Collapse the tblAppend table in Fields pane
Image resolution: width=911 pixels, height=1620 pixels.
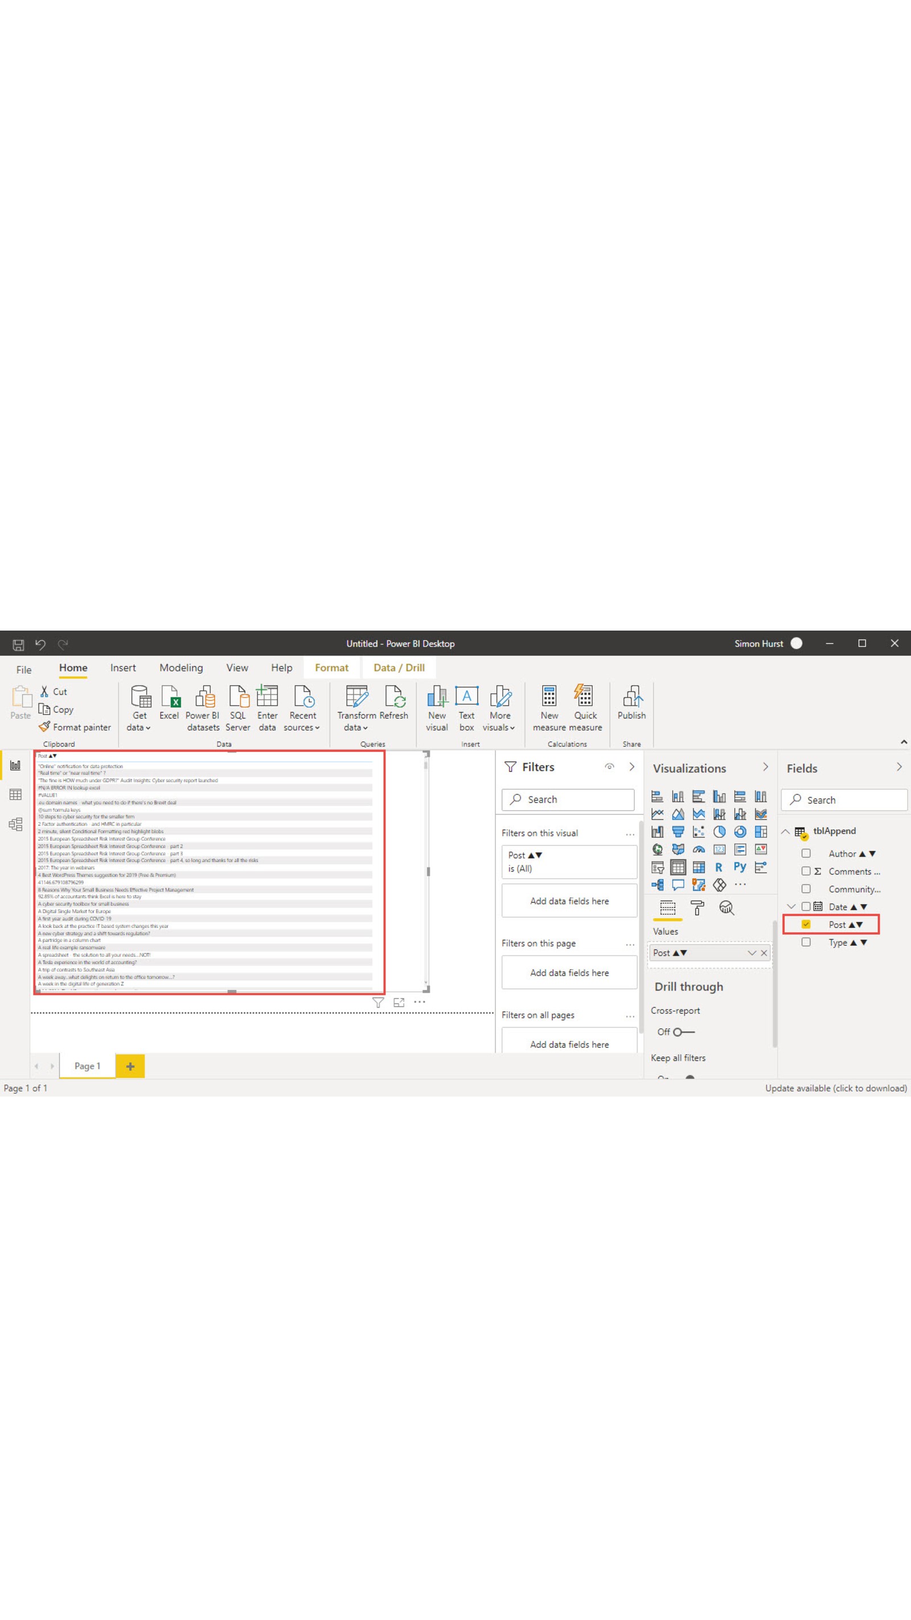785,830
